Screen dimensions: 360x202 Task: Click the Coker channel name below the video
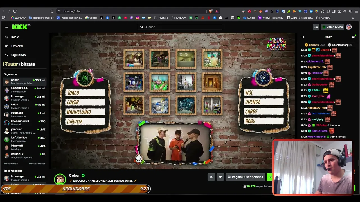click(x=75, y=175)
